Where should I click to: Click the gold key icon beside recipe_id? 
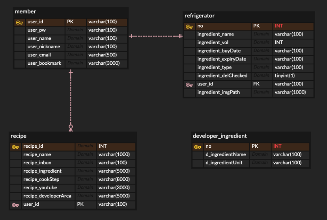tap(15, 147)
